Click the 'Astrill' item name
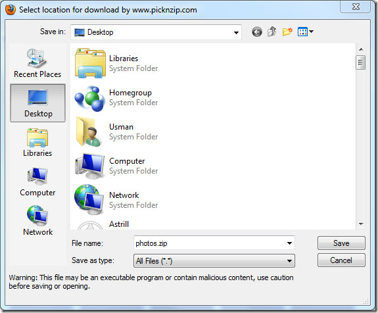Viewport: 378px width, 313px height. 119,224
